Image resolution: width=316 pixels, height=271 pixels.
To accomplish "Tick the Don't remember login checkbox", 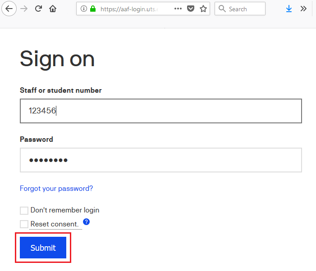I will tap(24, 211).
